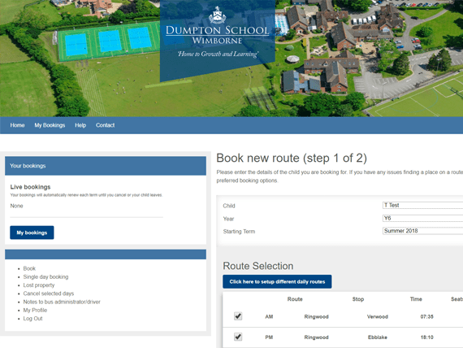Open the Help menu item
This screenshot has height=348, width=463.
click(x=80, y=125)
